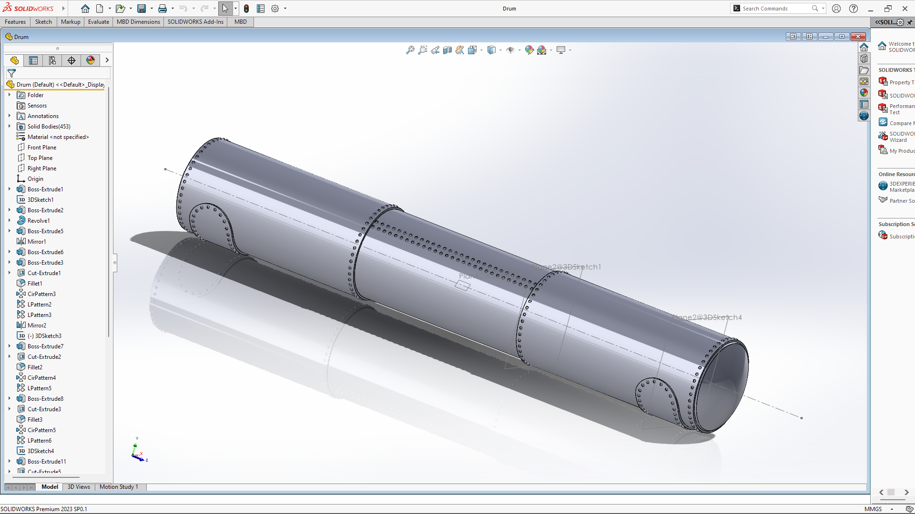Click the Zoom to Fit icon
Screen dimensions: 915x514
tap(410, 50)
